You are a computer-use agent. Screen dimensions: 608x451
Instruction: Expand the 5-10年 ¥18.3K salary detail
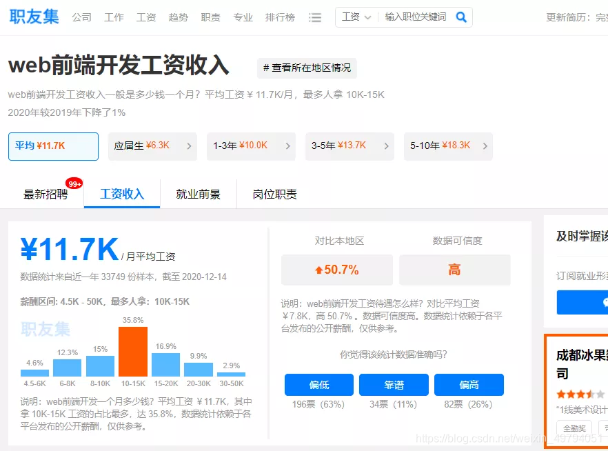(x=448, y=146)
